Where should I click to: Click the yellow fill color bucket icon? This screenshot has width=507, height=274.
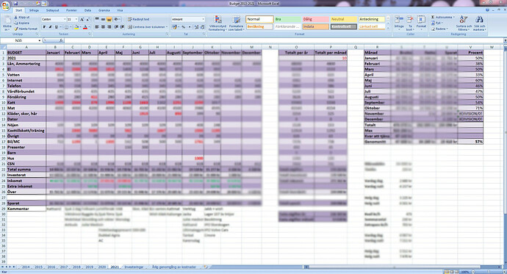click(x=76, y=27)
